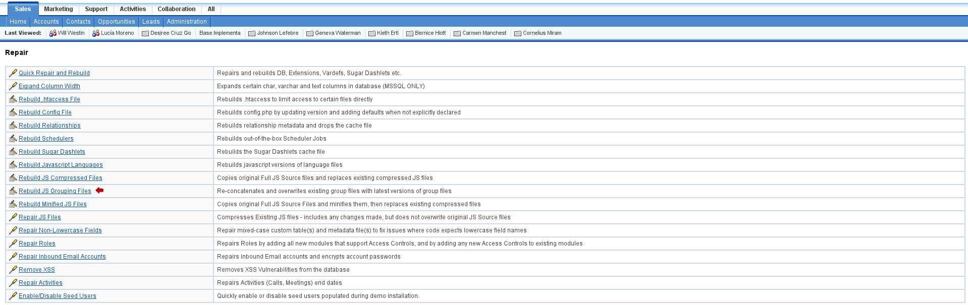Open the Administration submenu item

187,22
